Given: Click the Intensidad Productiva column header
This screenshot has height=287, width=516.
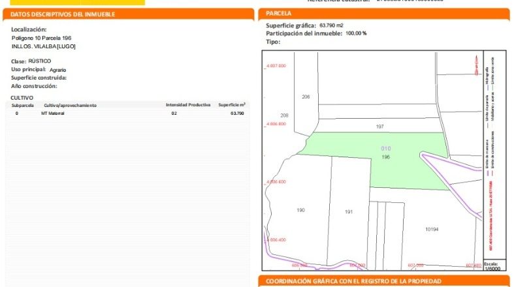Looking at the screenshot, I should pos(188,105).
